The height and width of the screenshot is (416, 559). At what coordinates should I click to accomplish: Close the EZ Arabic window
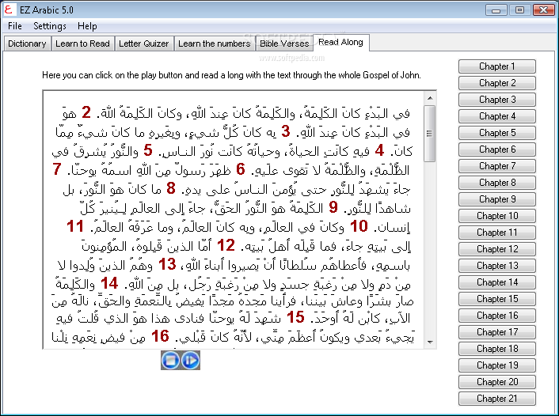coord(544,10)
